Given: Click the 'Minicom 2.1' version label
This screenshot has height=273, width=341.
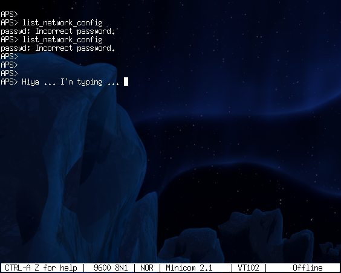Looking at the screenshot, I should 189,268.
